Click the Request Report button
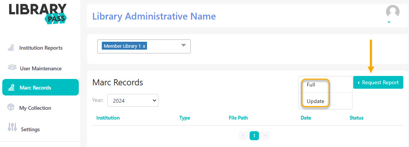Viewport: 409px width, 147px height. (x=378, y=82)
